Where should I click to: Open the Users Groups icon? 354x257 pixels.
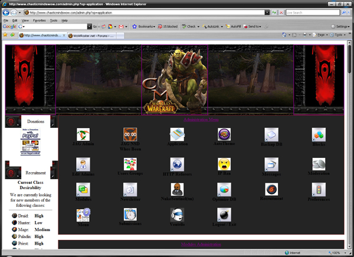(130, 164)
